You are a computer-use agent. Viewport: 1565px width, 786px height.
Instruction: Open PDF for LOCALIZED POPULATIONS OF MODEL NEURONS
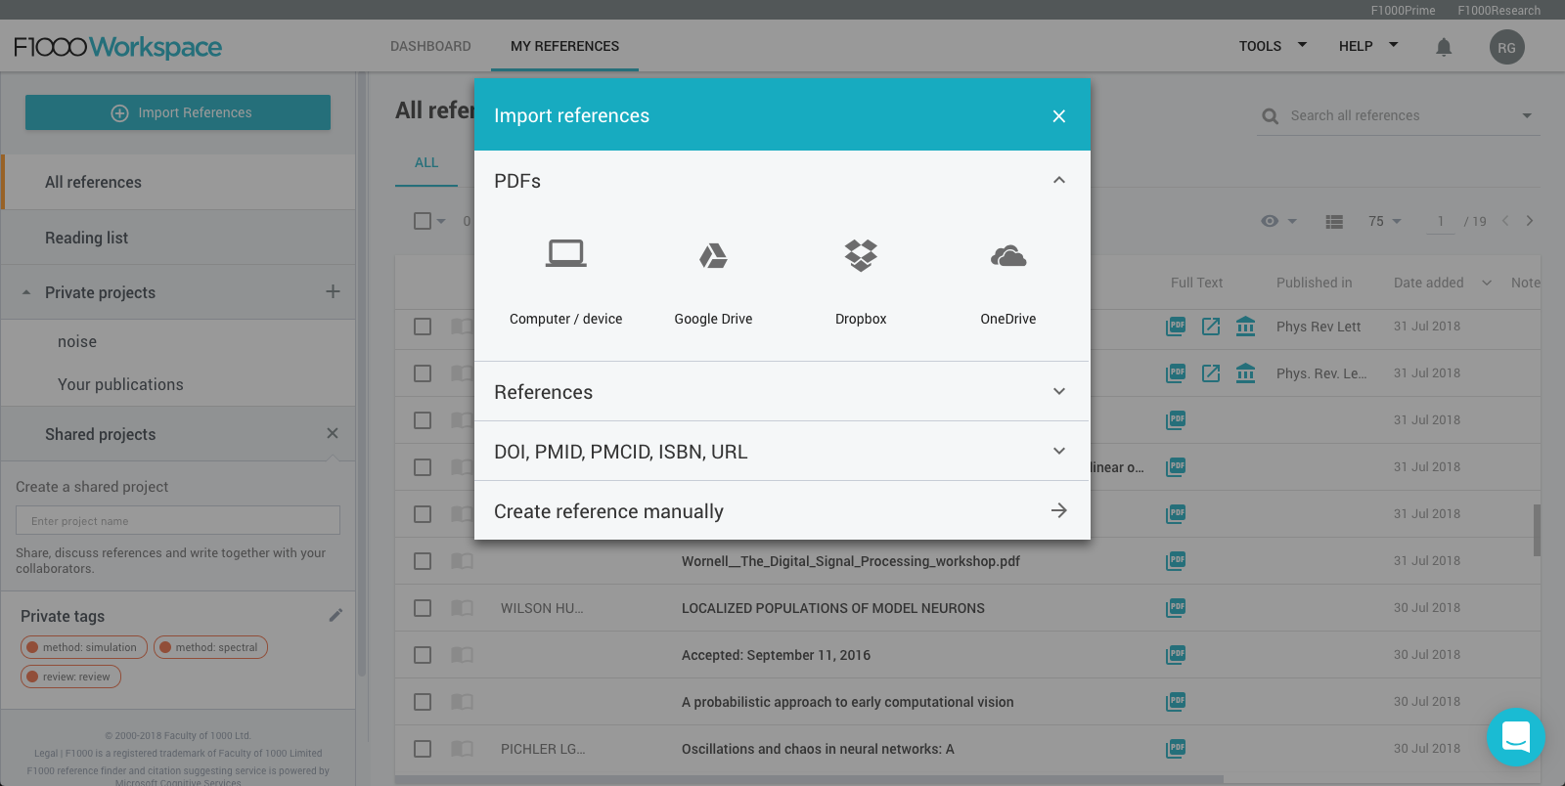1176,607
